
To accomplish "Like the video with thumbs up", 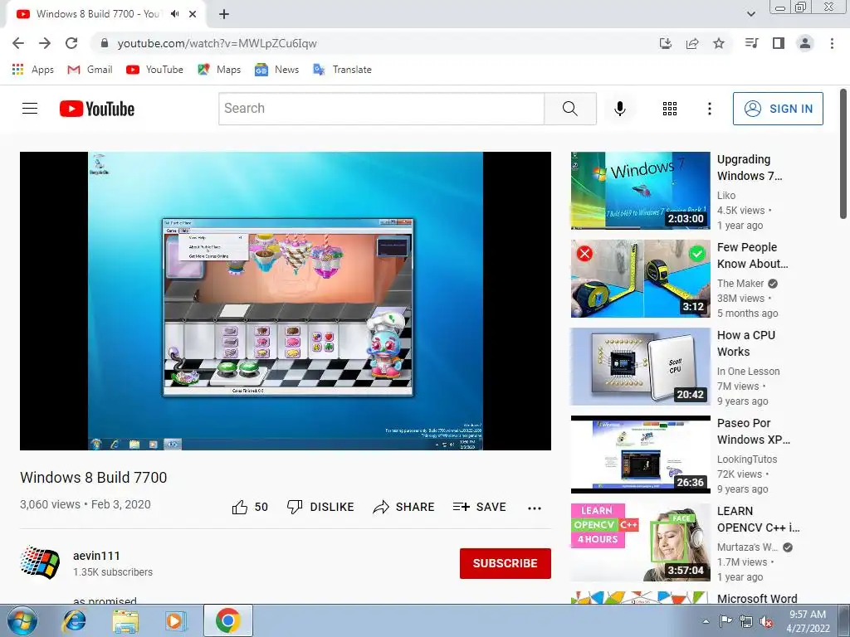I will coord(249,507).
